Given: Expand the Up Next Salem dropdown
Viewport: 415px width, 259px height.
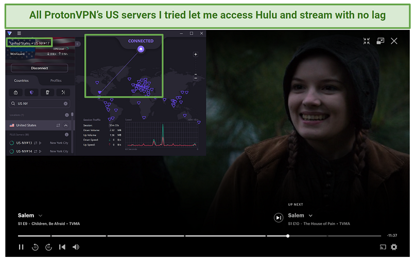Looking at the screenshot, I should (x=310, y=216).
